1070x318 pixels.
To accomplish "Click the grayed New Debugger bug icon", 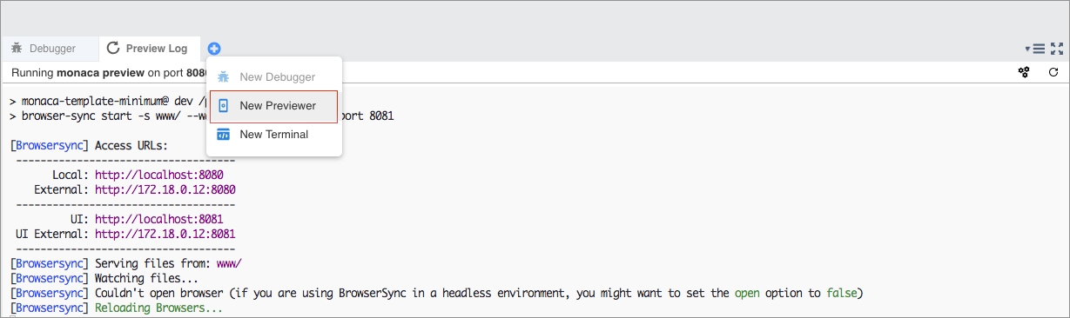I will click(223, 77).
